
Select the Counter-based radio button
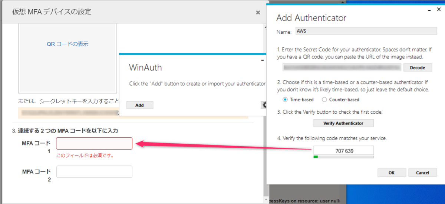tap(324, 100)
